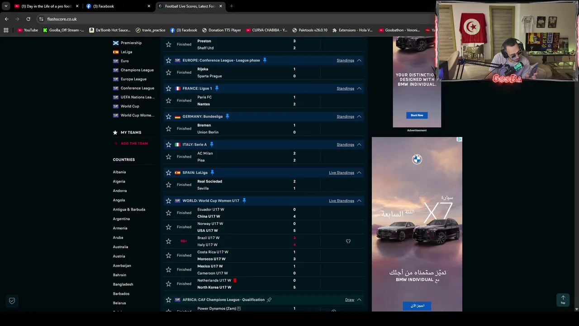Image resolution: width=579 pixels, height=326 pixels.
Task: Star the Germany Bundesliga league header
Action: (168, 116)
